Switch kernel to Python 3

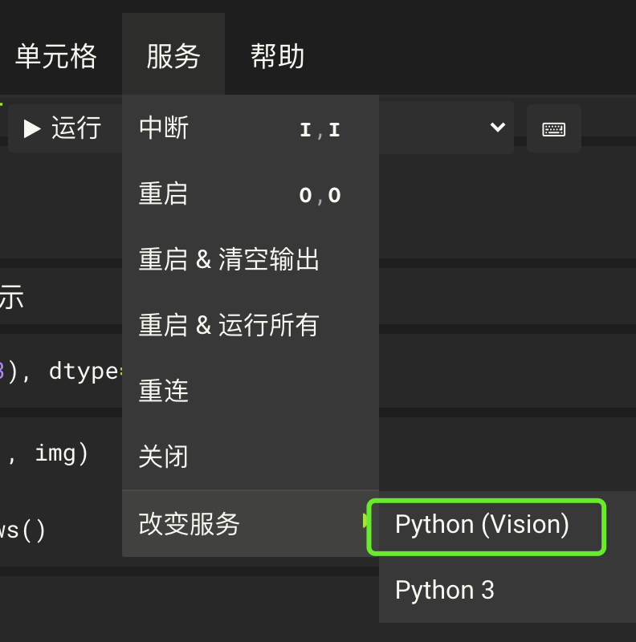[445, 590]
